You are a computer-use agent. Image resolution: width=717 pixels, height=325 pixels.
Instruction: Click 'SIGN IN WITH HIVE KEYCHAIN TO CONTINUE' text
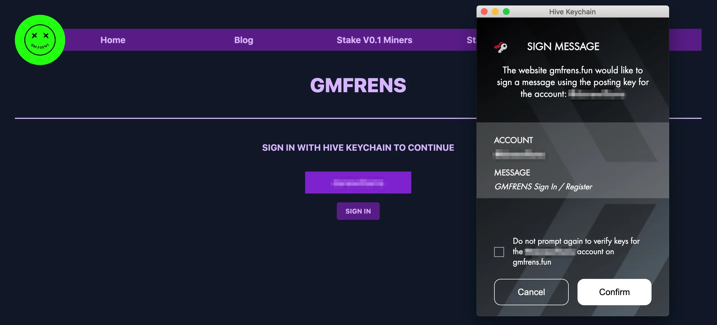point(358,147)
